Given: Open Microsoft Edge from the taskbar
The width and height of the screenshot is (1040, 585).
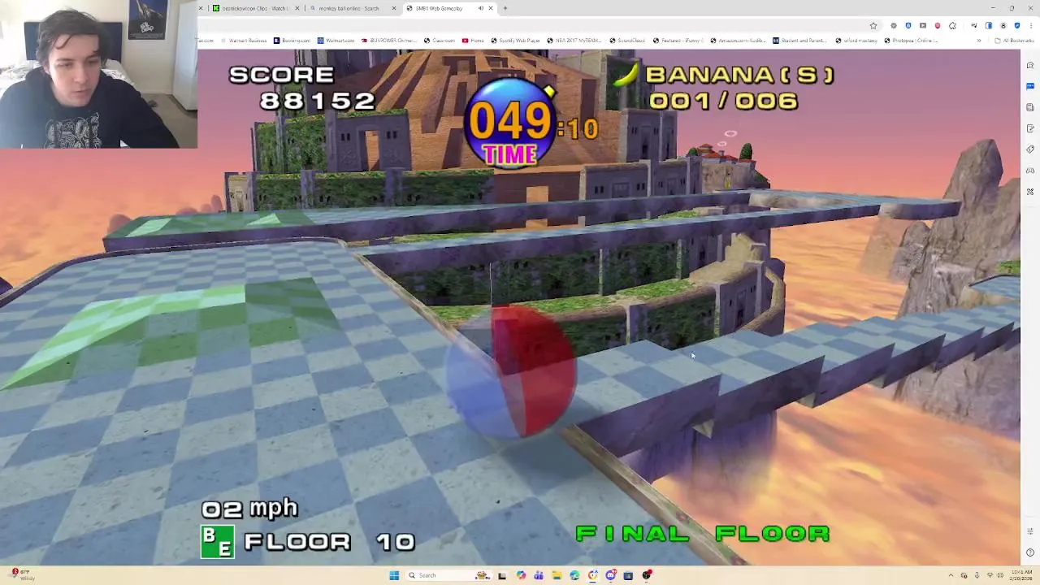Looking at the screenshot, I should pyautogui.click(x=574, y=575).
